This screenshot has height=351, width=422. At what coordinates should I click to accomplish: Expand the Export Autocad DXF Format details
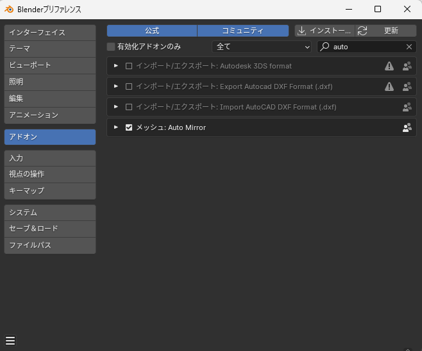click(116, 86)
